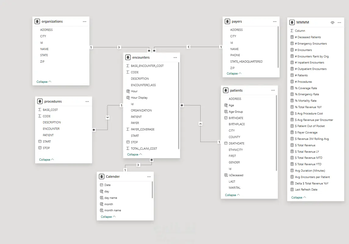The width and height of the screenshot is (349, 244).
Task: Collapse the organizations table
Action: (x=44, y=82)
